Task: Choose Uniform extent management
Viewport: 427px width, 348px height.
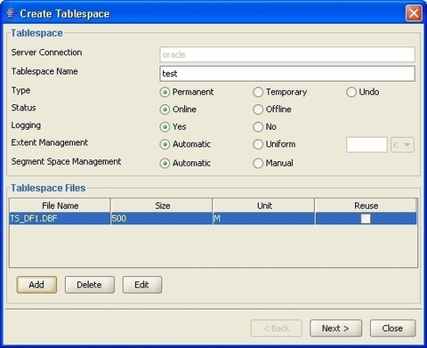Action: (x=258, y=144)
